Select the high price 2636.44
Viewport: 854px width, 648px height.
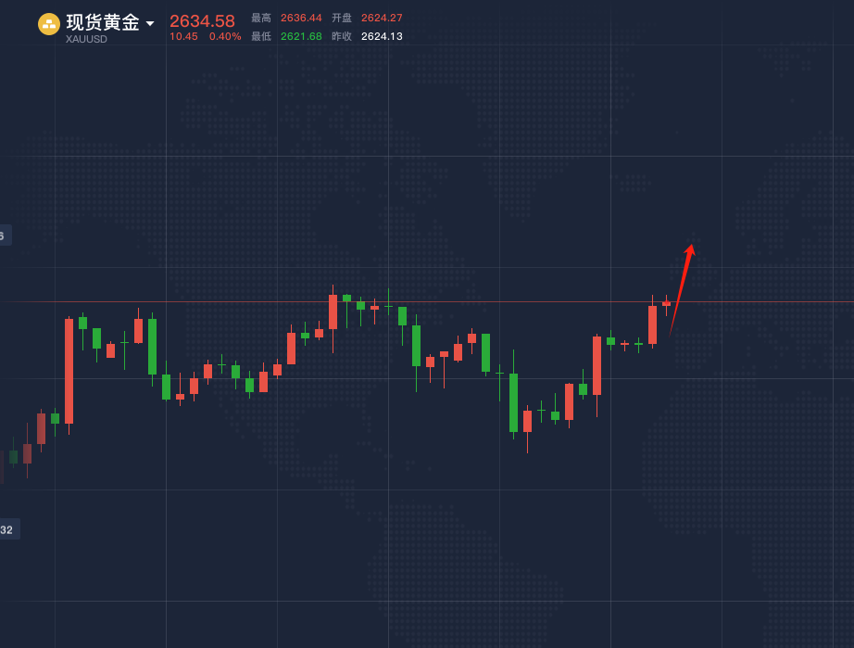tap(301, 18)
